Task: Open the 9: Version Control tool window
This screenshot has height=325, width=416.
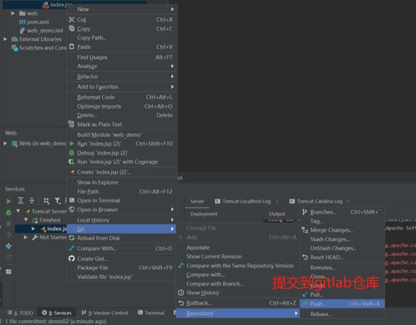Action: click(105, 313)
